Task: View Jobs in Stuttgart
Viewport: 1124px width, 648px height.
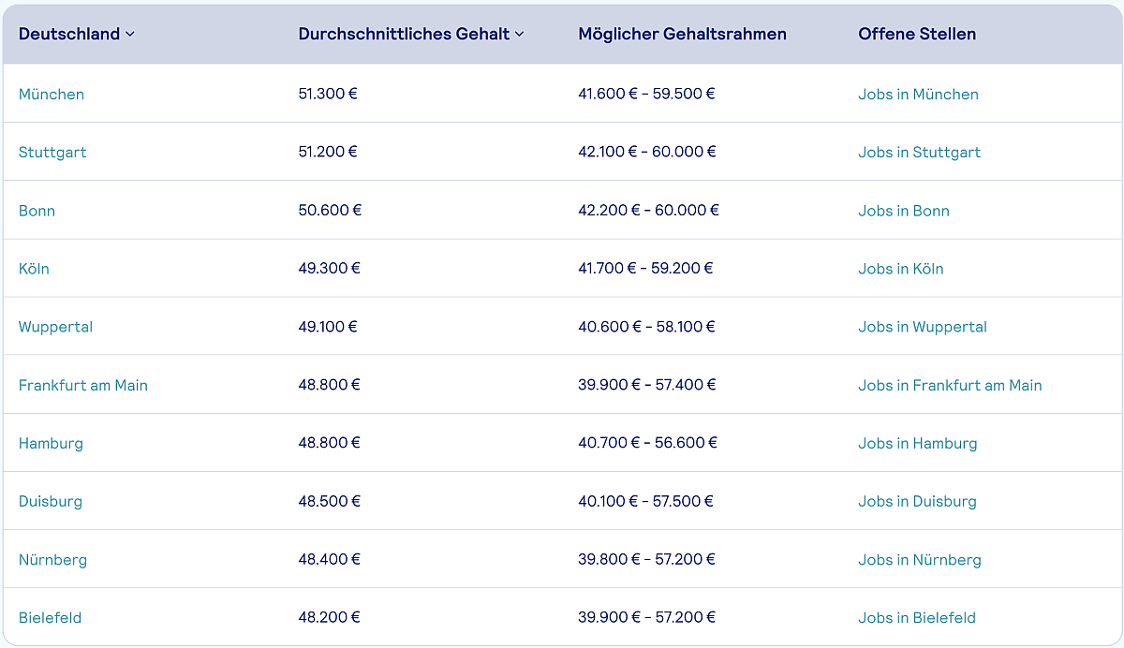Action: [919, 152]
